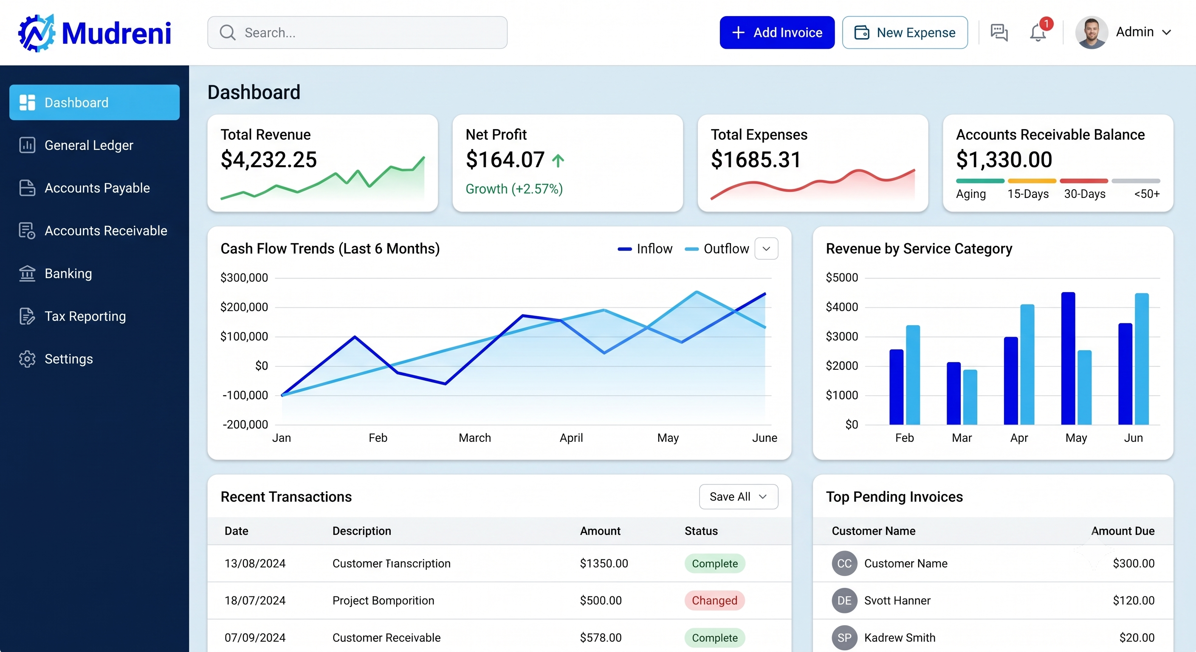The height and width of the screenshot is (652, 1196).
Task: Click the New Expense button
Action: [905, 33]
